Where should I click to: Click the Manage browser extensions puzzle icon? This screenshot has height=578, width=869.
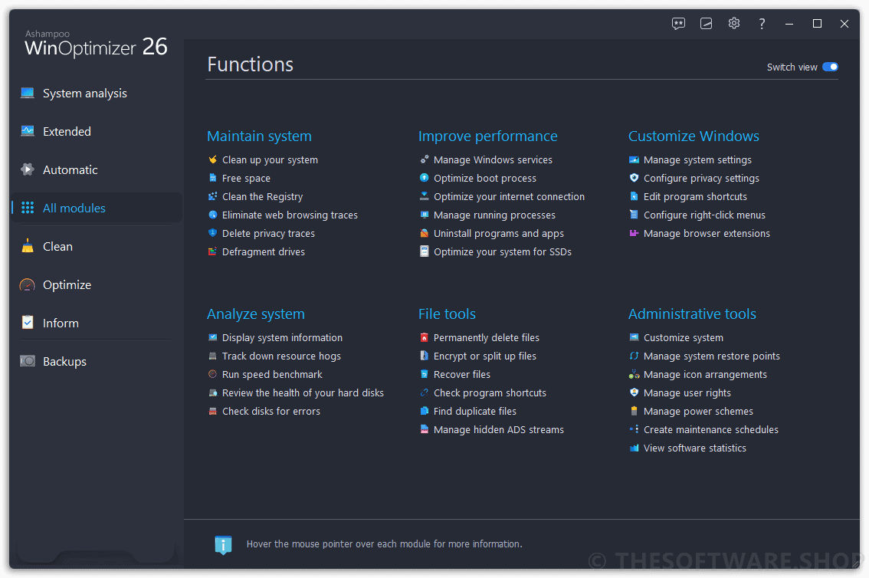coord(634,233)
